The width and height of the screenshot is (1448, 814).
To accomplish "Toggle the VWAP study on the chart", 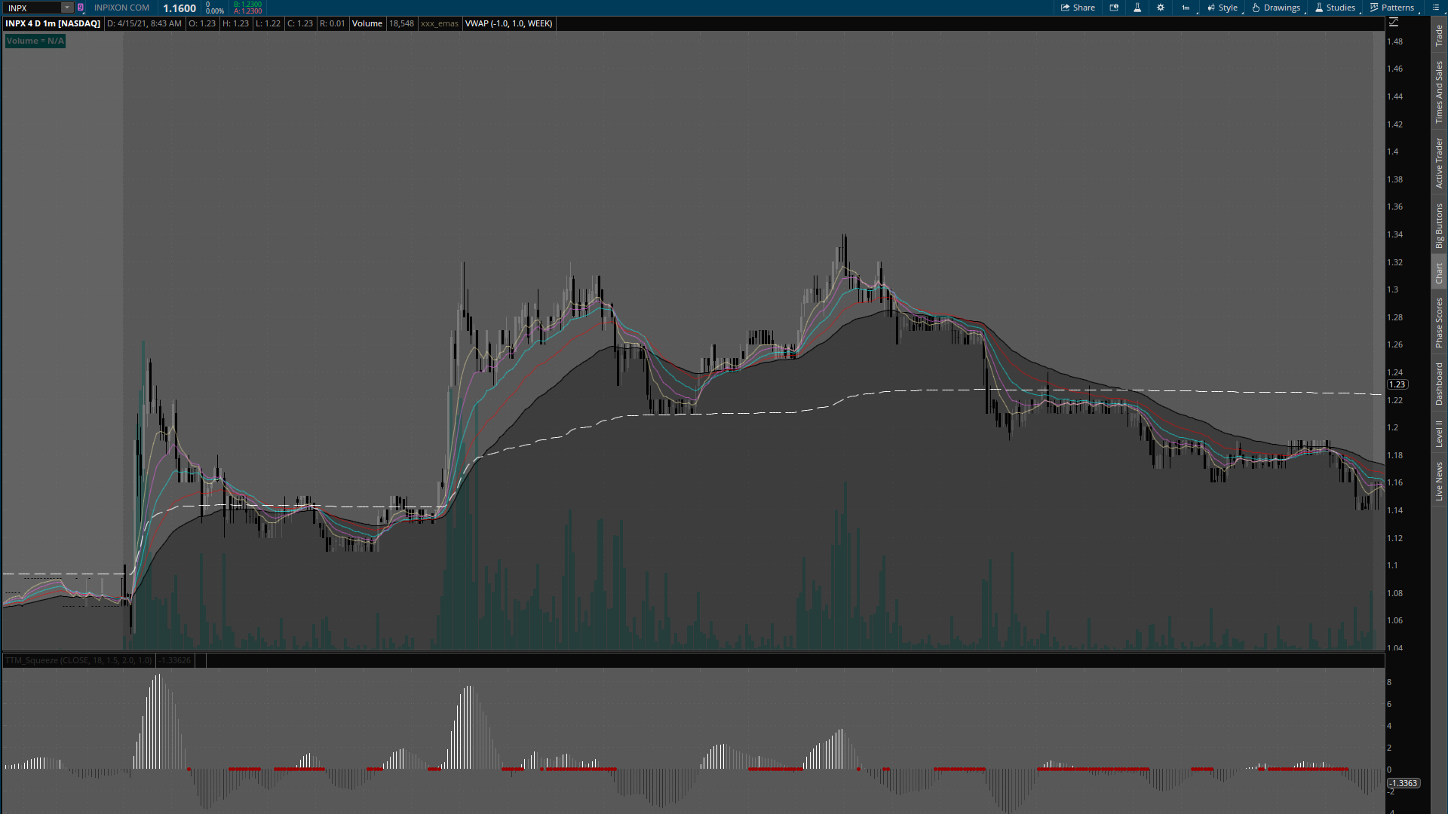I will [x=509, y=23].
